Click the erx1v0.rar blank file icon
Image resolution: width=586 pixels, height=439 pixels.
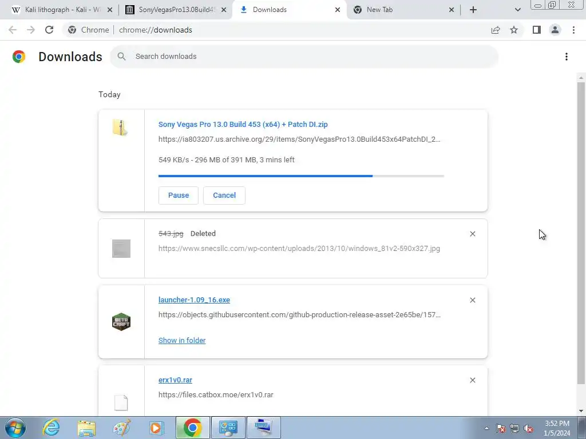(121, 403)
